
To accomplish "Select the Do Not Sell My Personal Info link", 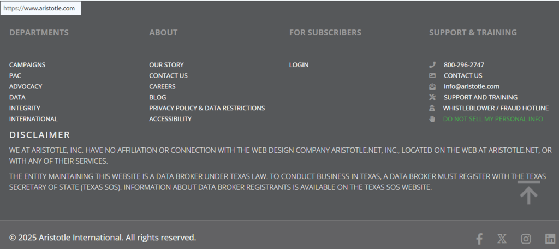I will [493, 119].
